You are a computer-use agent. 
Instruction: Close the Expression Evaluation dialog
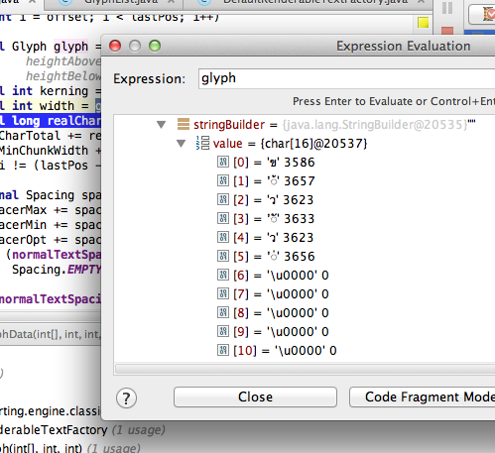[x=255, y=396]
